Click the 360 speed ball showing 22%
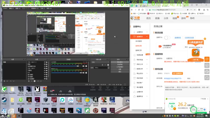 click(194, 110)
